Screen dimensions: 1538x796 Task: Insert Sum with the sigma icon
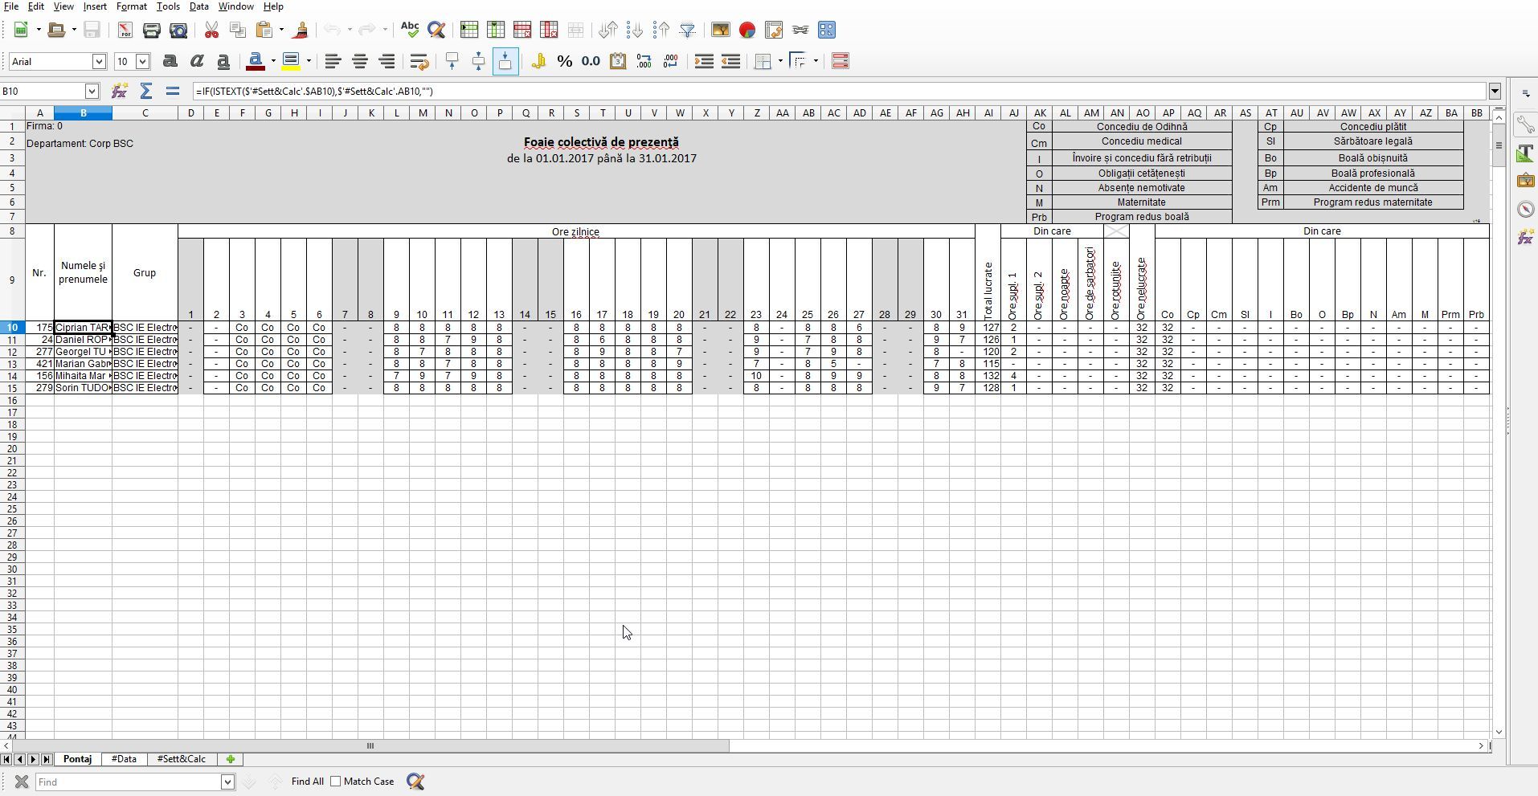point(146,91)
